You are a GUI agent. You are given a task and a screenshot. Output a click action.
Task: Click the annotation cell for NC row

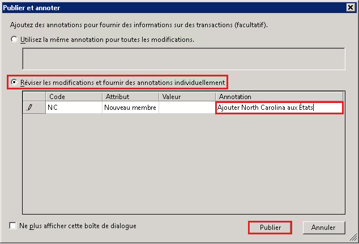click(279, 108)
